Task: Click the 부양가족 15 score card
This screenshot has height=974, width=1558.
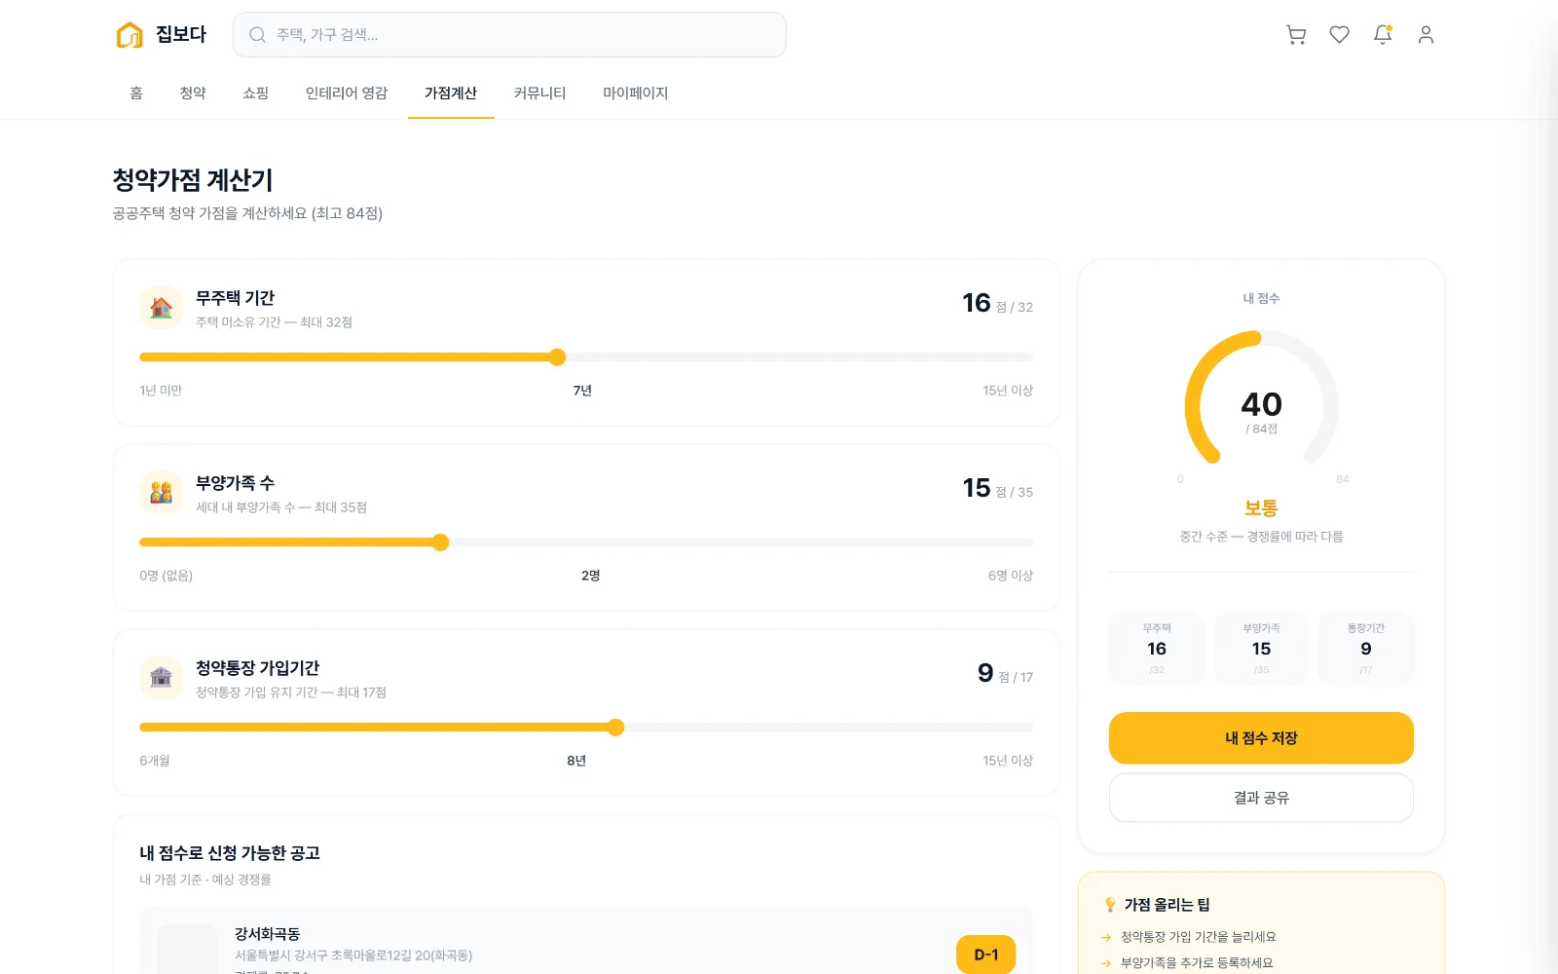Action: [x=1261, y=649]
